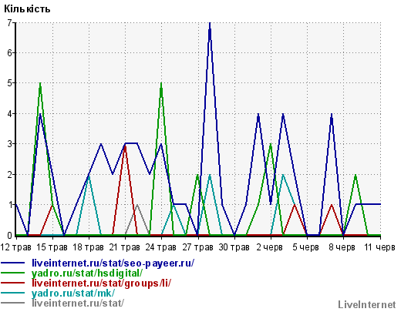Click the LiveInternet watermark text

pos(367,305)
